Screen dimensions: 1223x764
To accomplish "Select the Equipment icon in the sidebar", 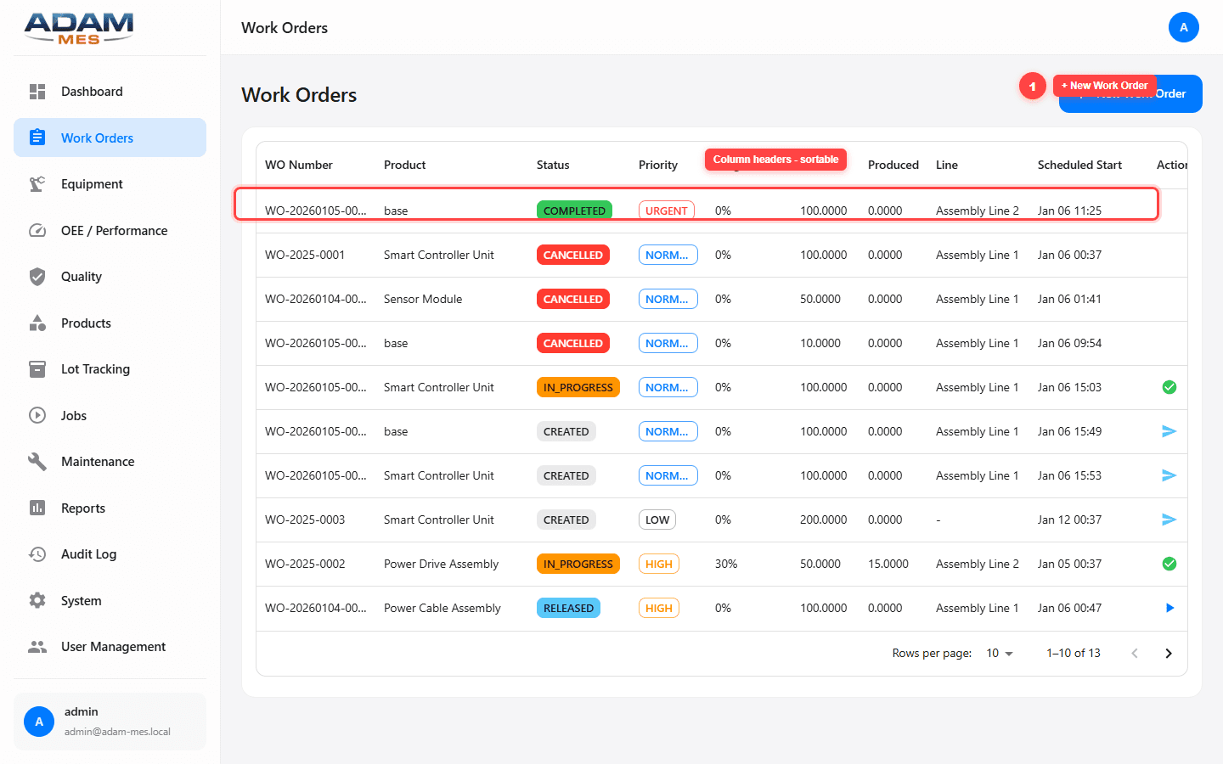I will point(38,183).
